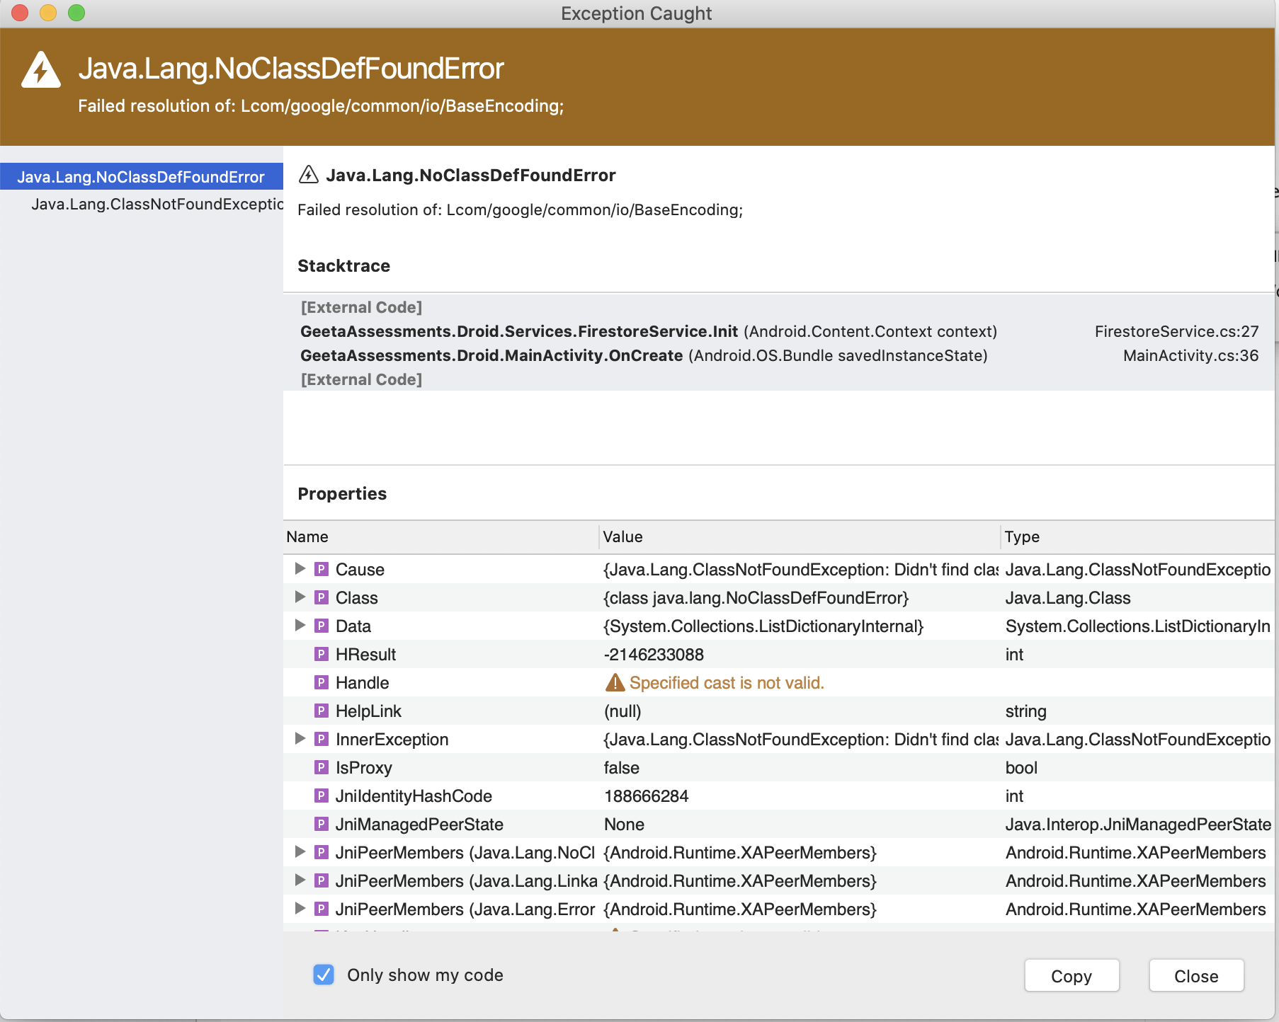Expand the Cause property row

[x=300, y=568]
